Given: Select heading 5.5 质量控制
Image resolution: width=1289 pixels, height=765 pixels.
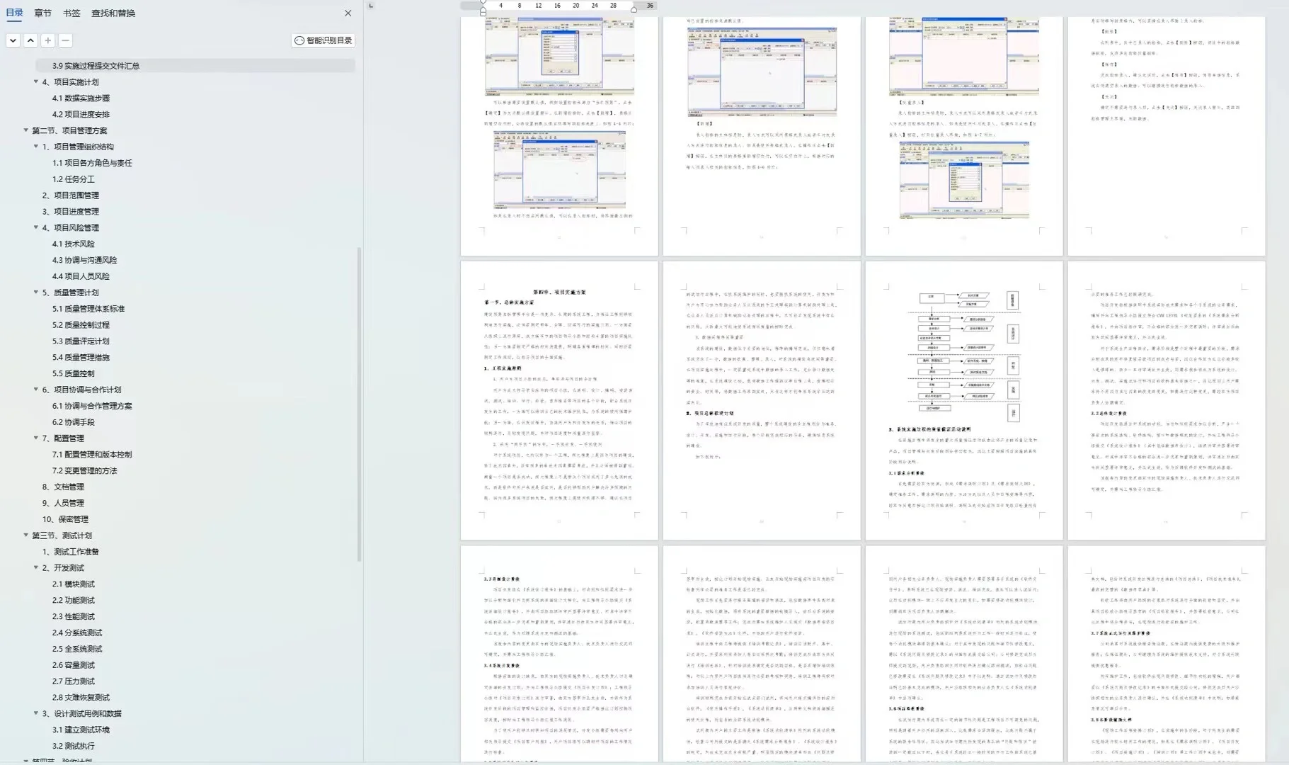Looking at the screenshot, I should point(73,374).
